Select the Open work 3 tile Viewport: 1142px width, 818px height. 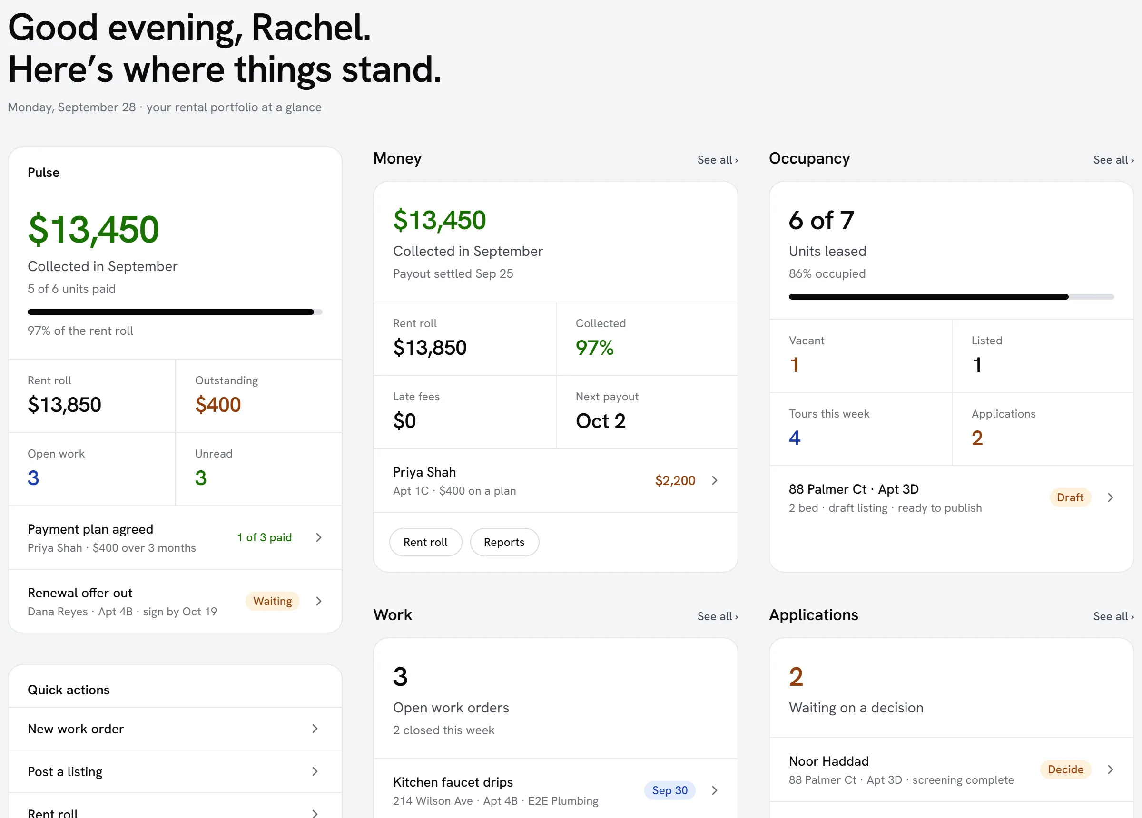point(92,468)
